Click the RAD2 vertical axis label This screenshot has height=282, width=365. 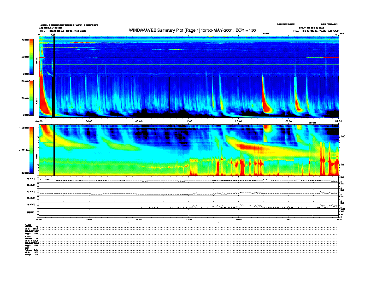tap(36, 61)
